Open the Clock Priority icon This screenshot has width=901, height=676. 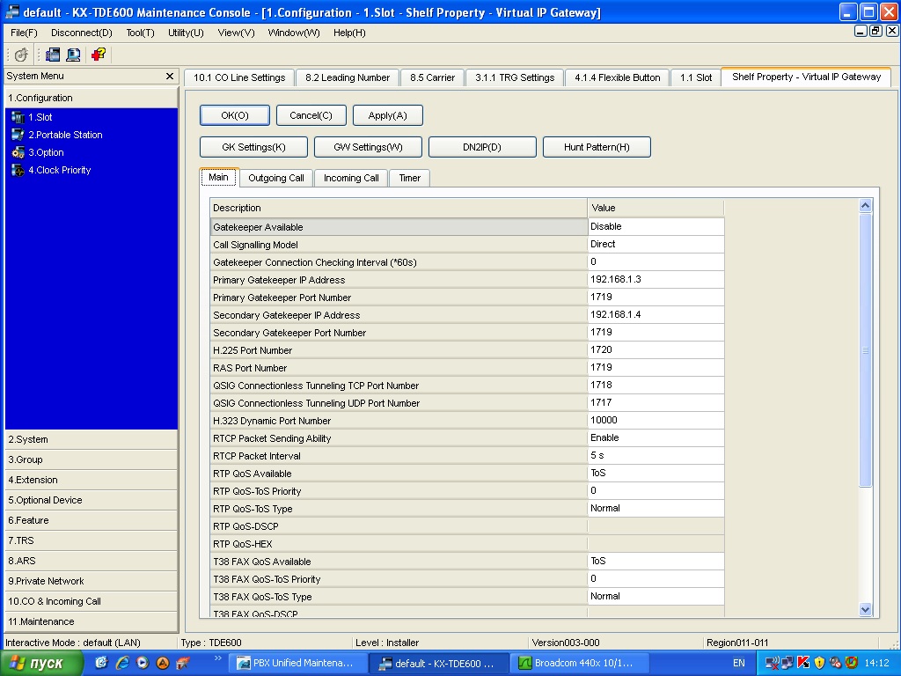(x=18, y=170)
